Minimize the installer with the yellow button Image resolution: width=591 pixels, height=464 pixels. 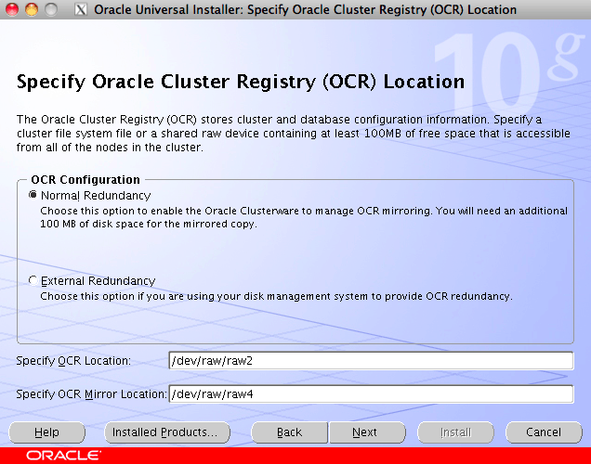(x=31, y=10)
